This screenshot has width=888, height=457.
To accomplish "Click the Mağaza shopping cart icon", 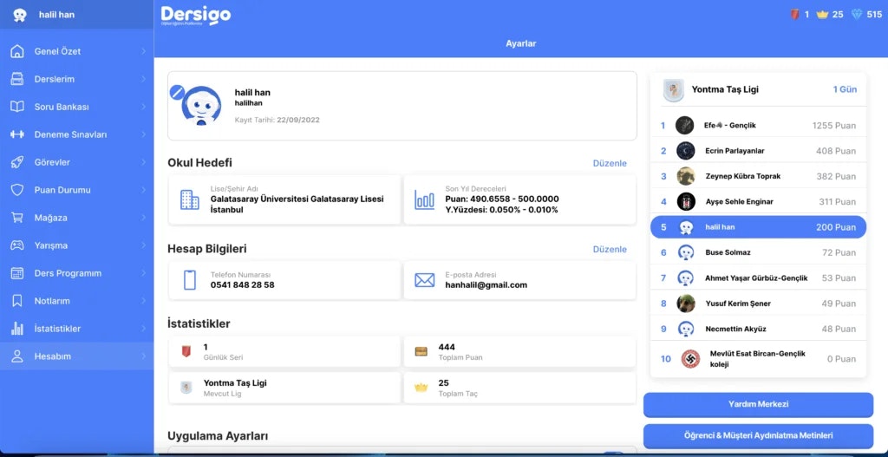I will click(17, 218).
